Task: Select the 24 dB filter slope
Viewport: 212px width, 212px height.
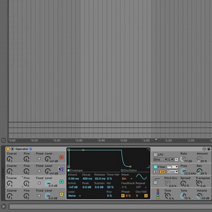Action: (162, 172)
